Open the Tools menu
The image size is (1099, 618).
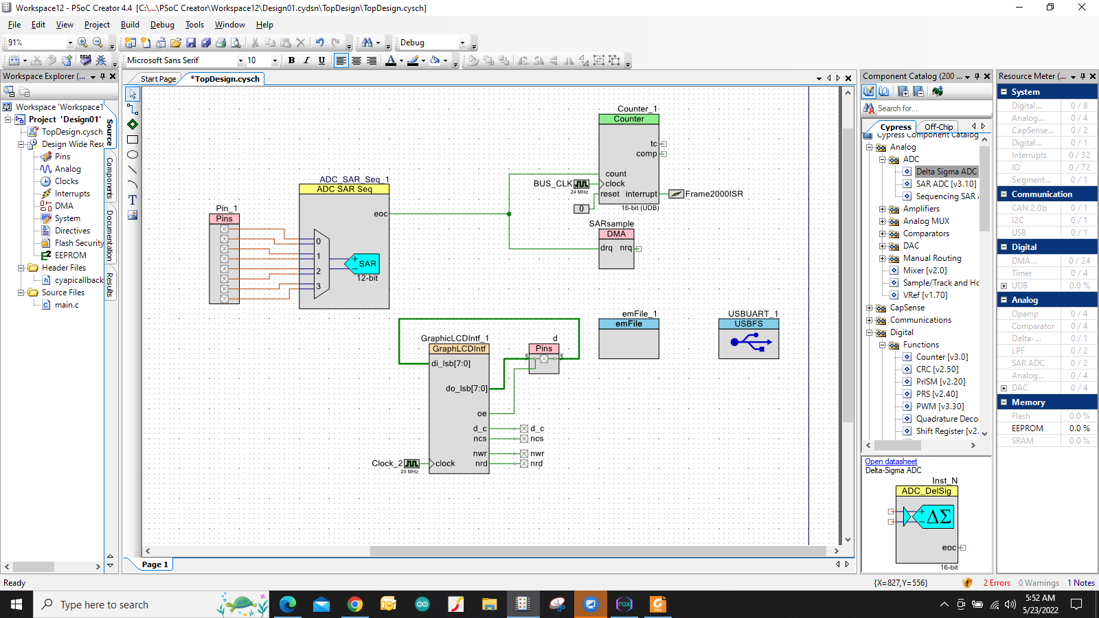pos(194,25)
